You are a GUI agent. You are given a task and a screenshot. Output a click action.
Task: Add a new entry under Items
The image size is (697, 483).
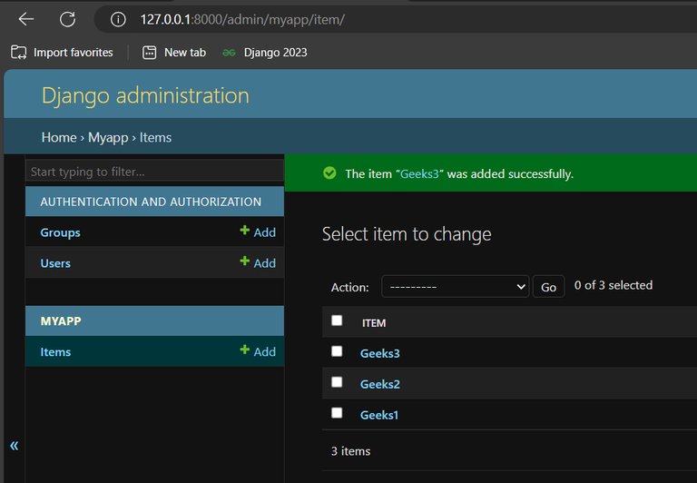pyautogui.click(x=258, y=351)
